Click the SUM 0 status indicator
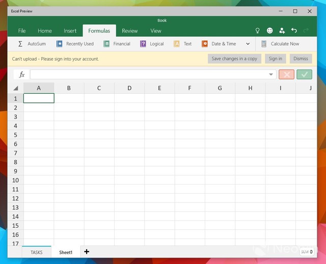326x264 pixels. point(307,252)
